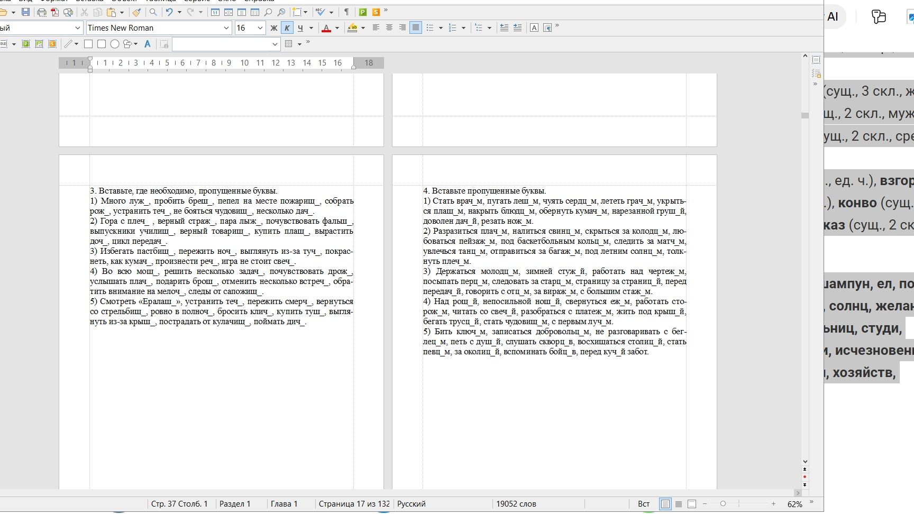The height and width of the screenshot is (514, 914).
Task: Paste from clipboard using the paste icon
Action: [111, 12]
